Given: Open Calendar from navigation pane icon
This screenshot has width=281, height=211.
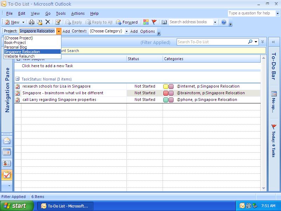Looking at the screenshot, I should (x=7, y=152).
